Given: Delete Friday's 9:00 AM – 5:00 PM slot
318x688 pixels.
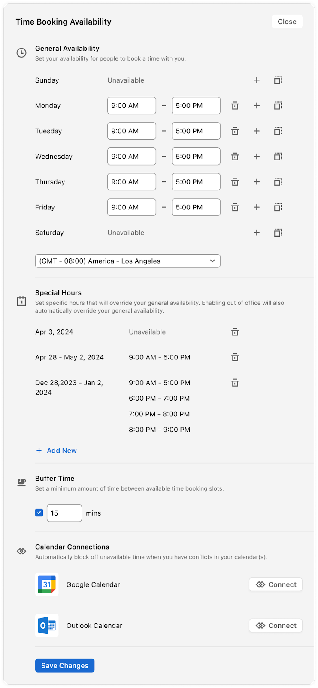Looking at the screenshot, I should 235,207.
